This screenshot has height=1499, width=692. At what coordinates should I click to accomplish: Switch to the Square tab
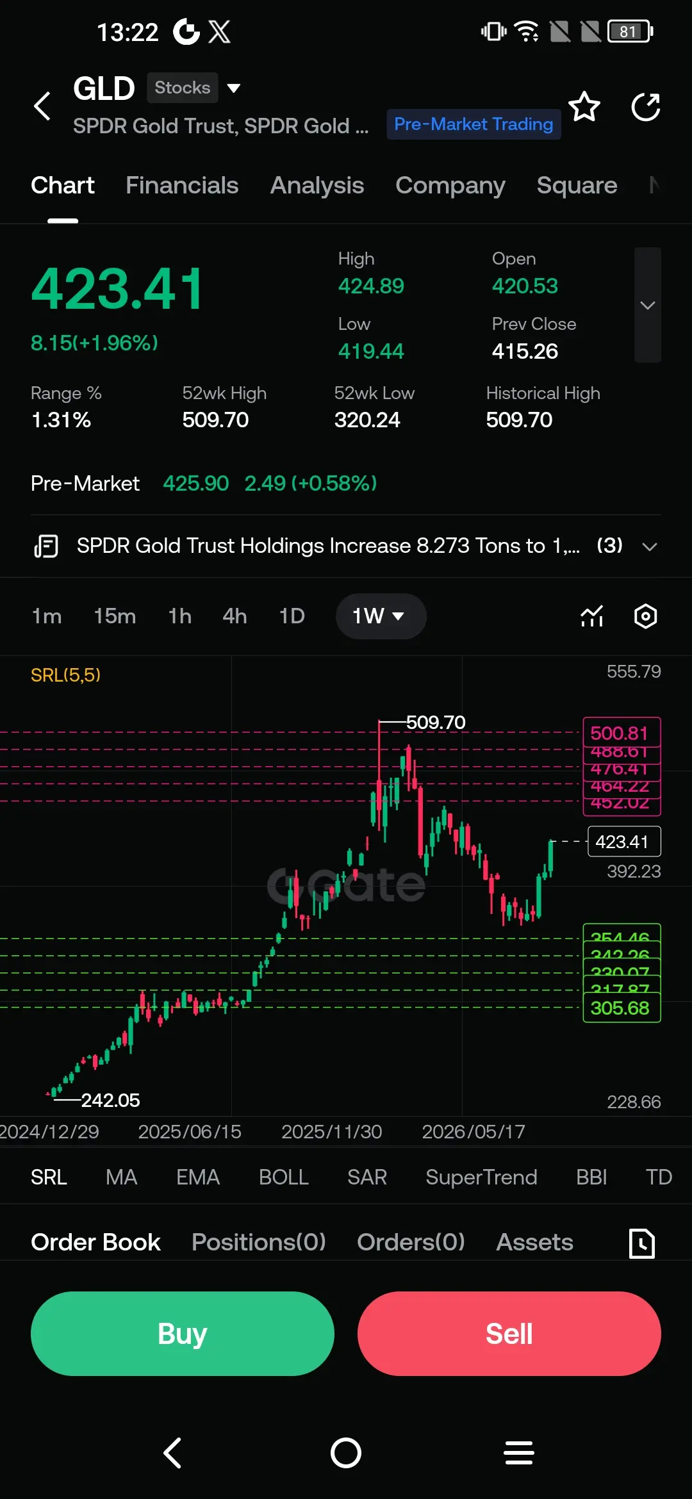(577, 185)
